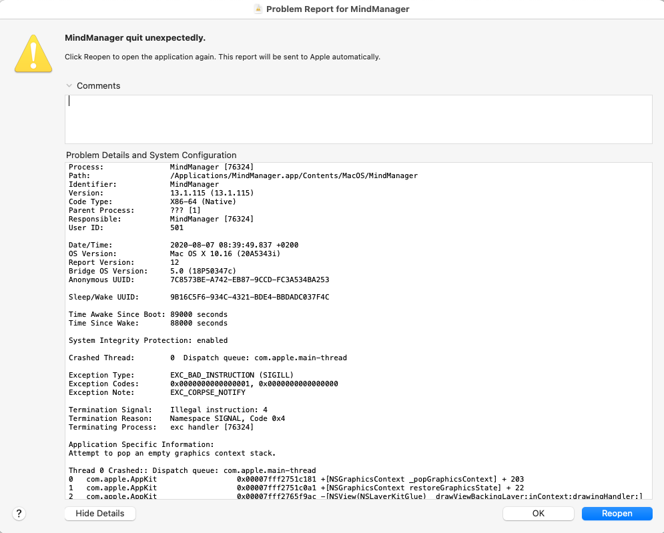Click the 'Identifier: MindManager' line
The image size is (664, 533).
144,184
